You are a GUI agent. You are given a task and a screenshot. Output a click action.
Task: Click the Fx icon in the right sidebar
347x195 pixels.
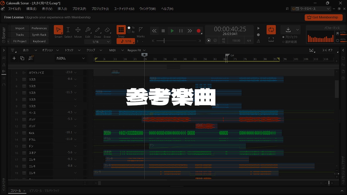(x=343, y=65)
